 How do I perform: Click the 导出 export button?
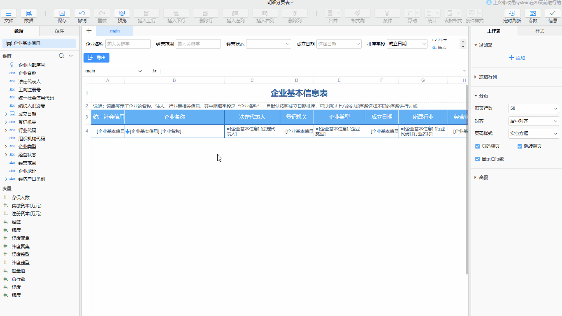(97, 58)
